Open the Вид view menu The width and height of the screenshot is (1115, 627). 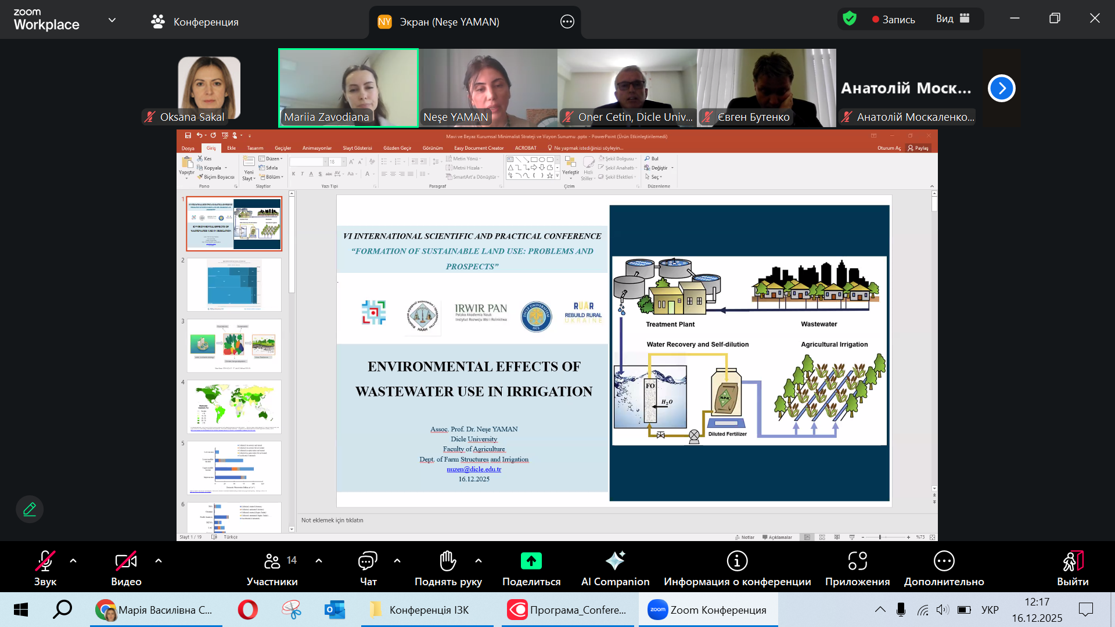click(952, 19)
